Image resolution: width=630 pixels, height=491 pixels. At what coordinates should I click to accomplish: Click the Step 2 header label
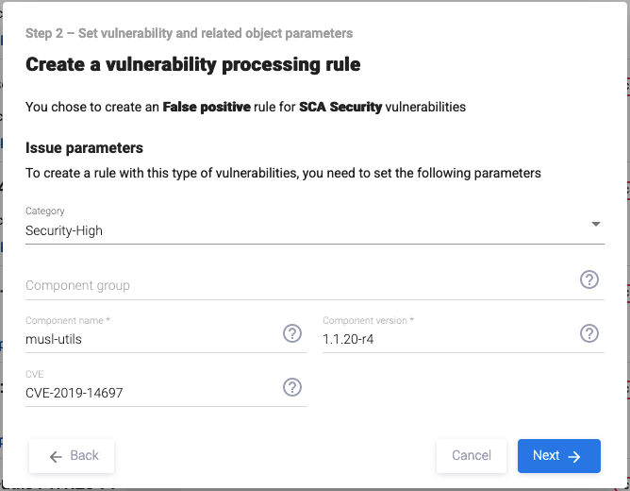tap(189, 33)
